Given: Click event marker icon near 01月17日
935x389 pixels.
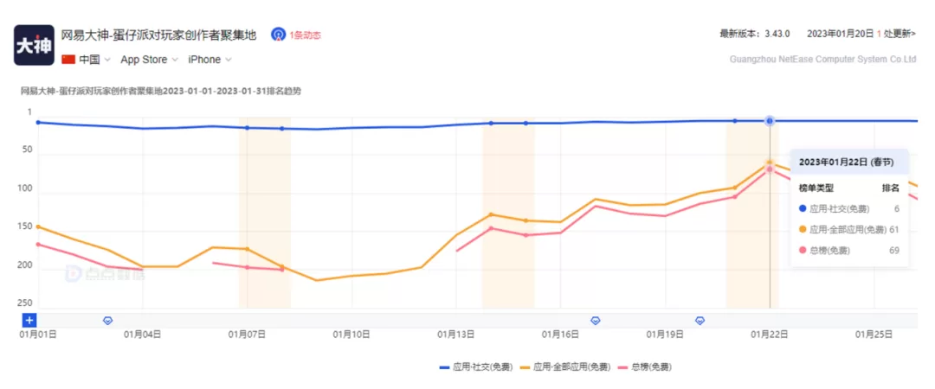Looking at the screenshot, I should click(595, 321).
